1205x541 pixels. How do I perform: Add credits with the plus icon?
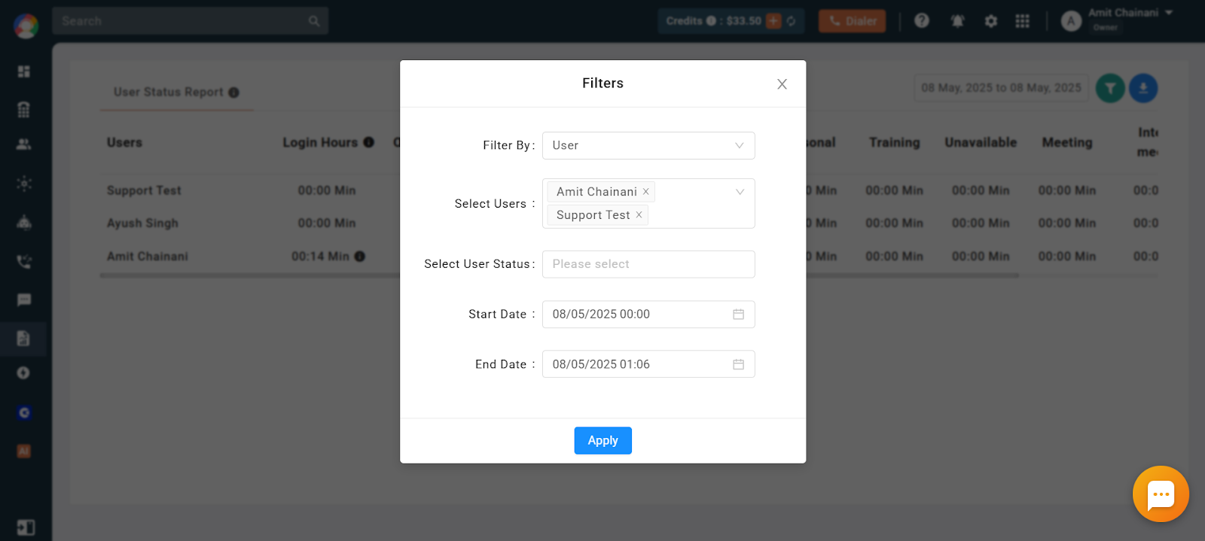tap(773, 21)
